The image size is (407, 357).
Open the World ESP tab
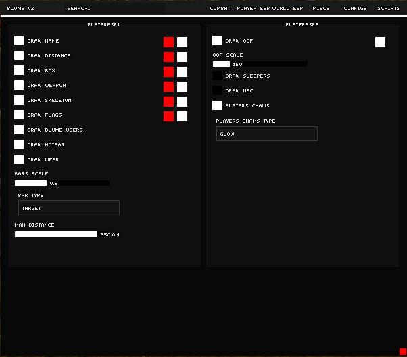click(287, 9)
